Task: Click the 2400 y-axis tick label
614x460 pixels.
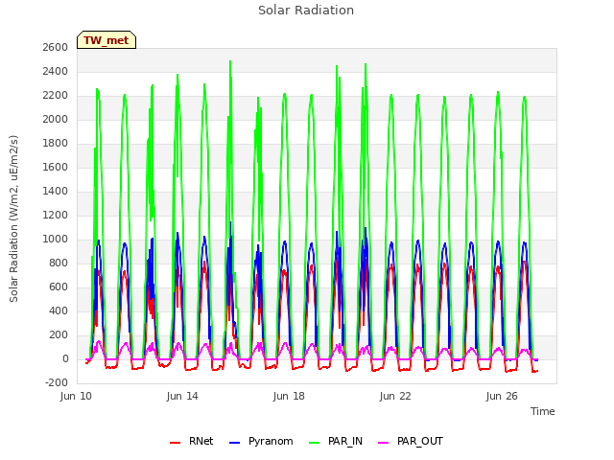Action: (x=56, y=71)
